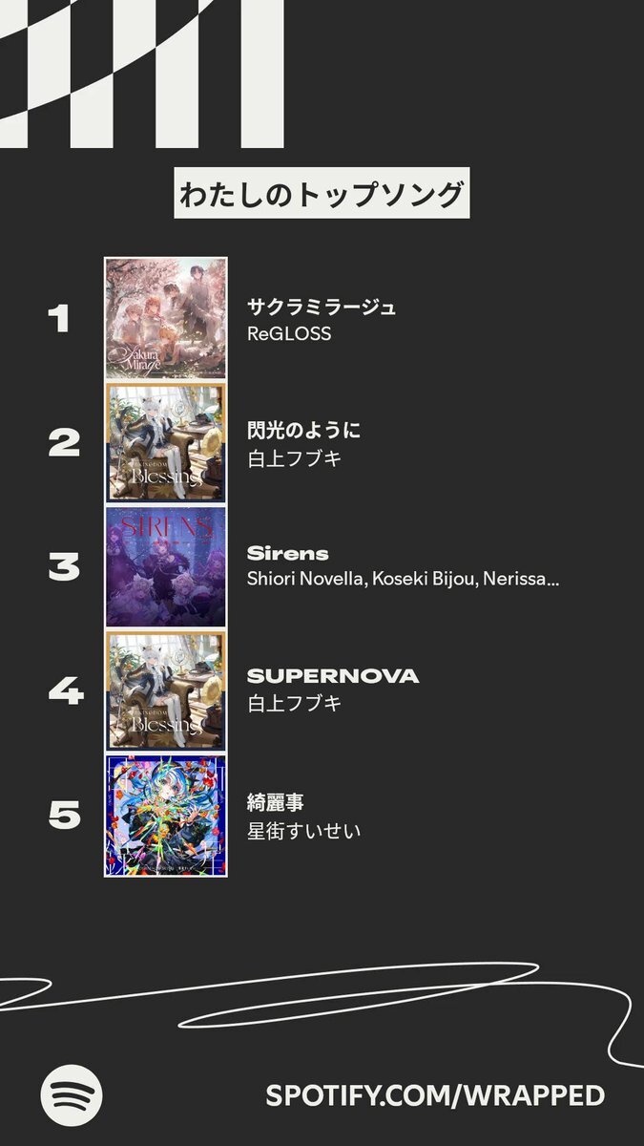The width and height of the screenshot is (644, 1146).
Task: Select the song title サクラミラージュ
Action: (322, 308)
